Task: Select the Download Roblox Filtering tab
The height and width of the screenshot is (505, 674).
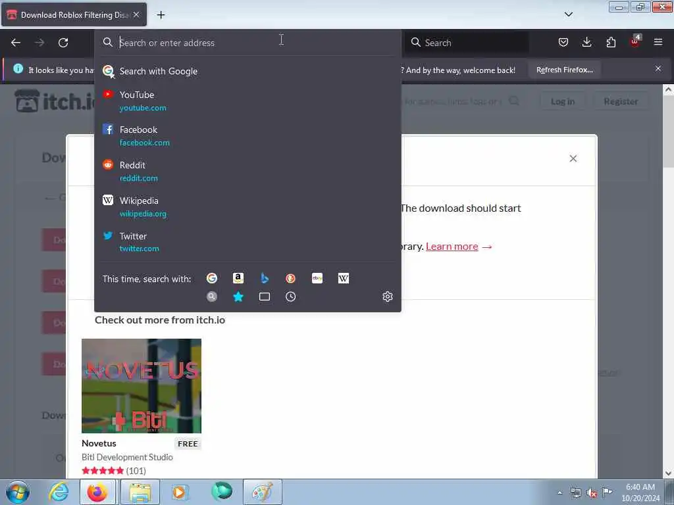Action: pos(74,14)
